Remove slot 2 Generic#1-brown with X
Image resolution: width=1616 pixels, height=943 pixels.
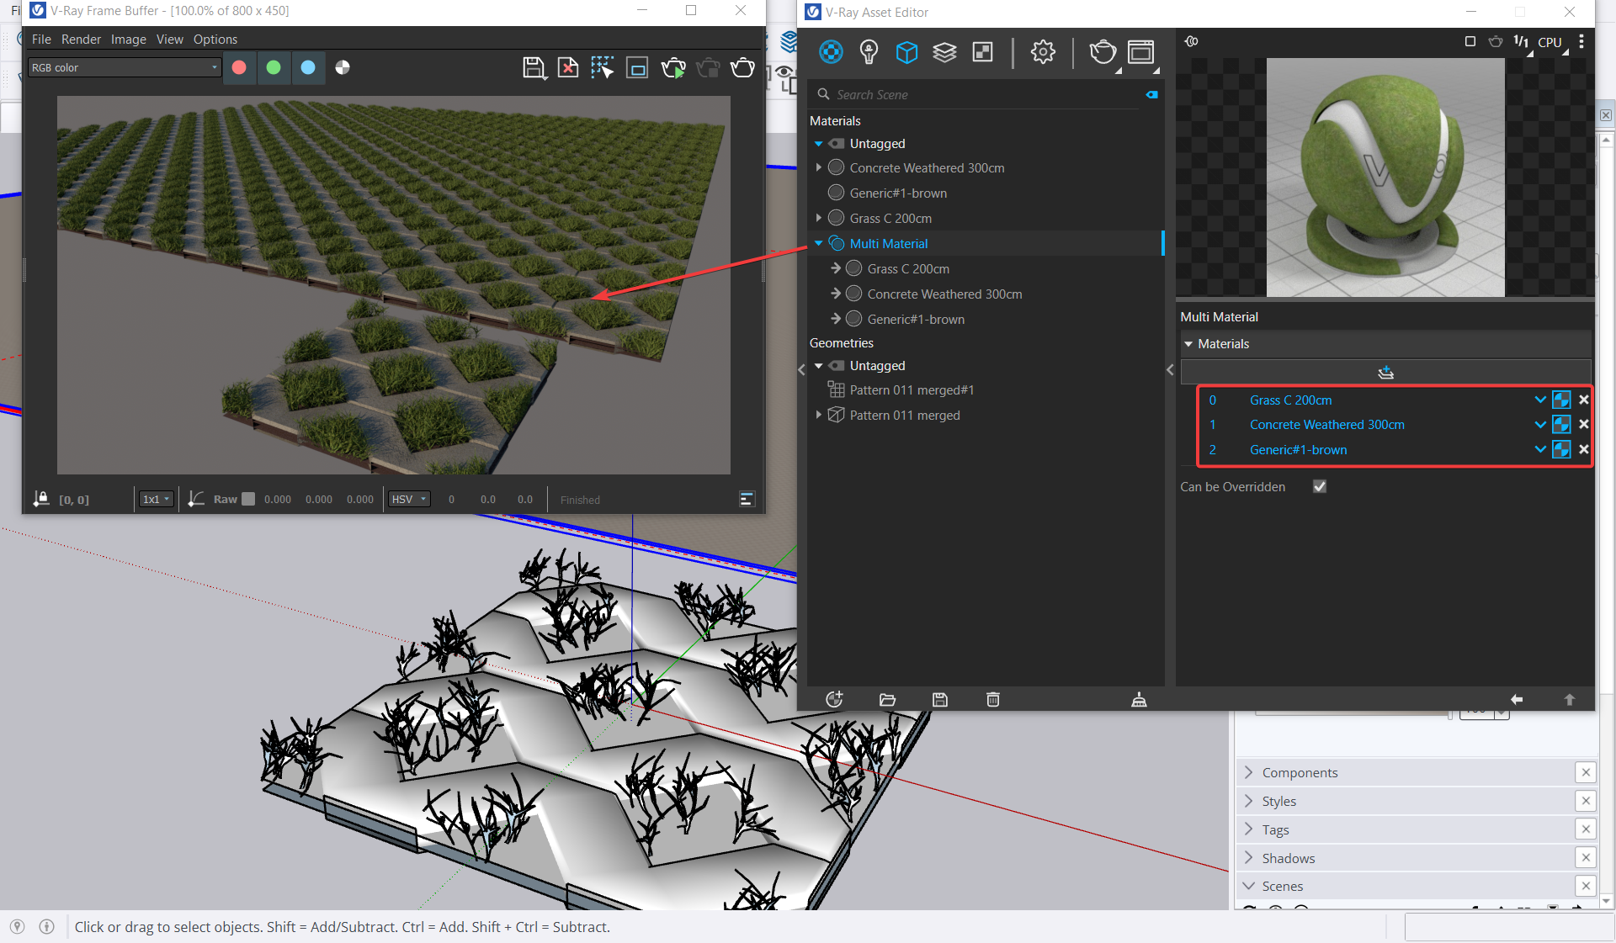pos(1584,449)
